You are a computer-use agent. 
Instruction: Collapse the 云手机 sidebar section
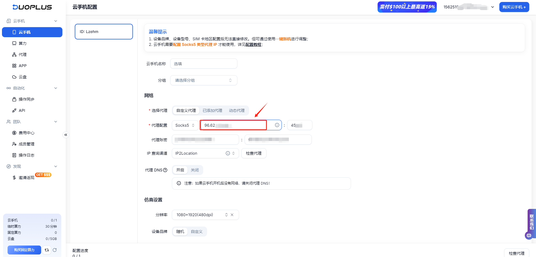pos(56,21)
